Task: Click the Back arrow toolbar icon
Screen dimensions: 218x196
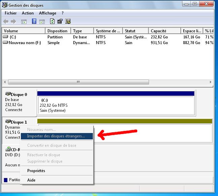Action: [6, 22]
